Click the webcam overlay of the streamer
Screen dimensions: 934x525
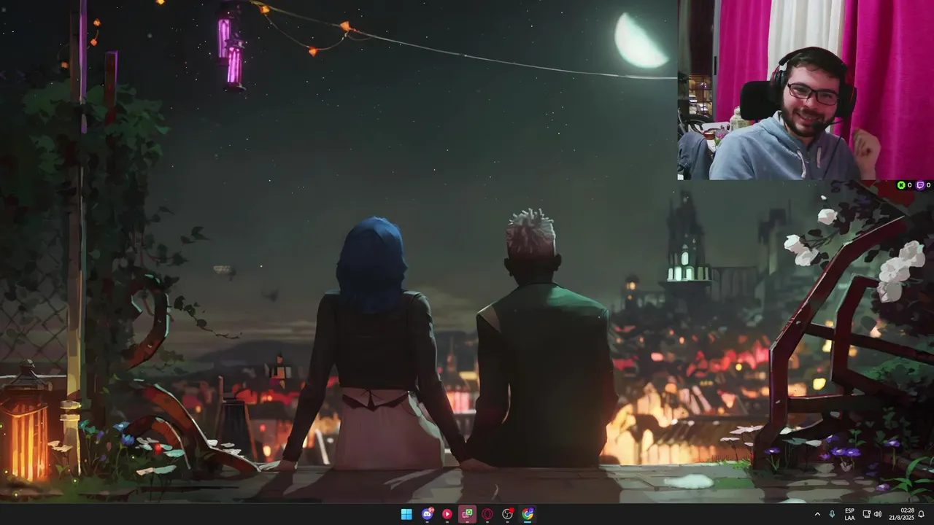[x=806, y=90]
